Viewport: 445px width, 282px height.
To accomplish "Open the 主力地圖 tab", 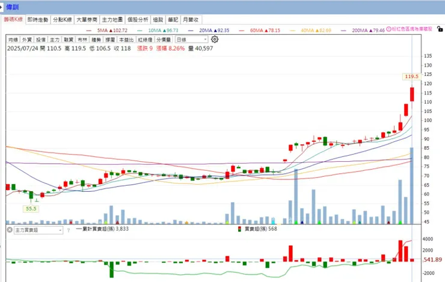I will point(112,20).
